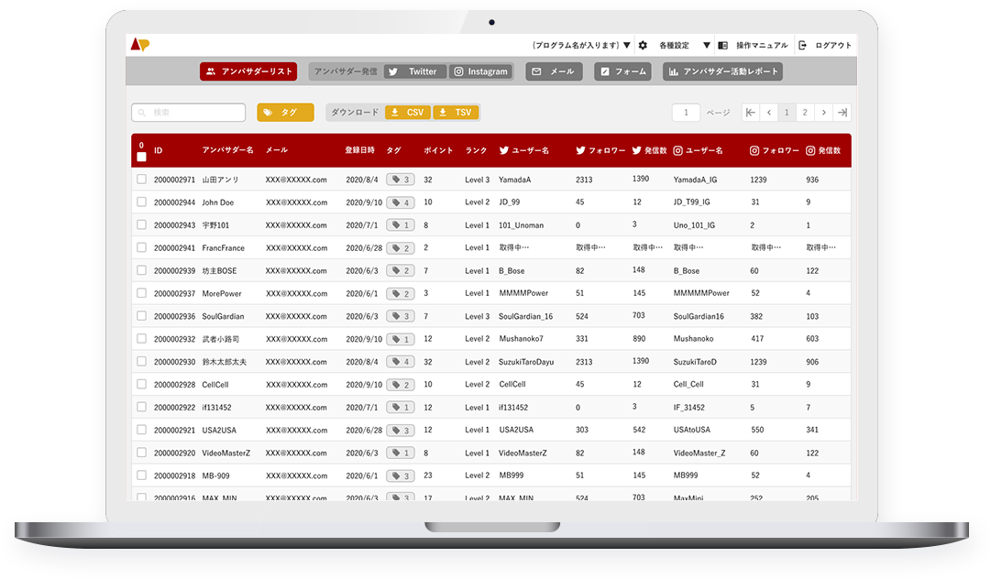Open the settings gear icon (各種設定)
Screen dimensions: 991x579
point(643,45)
